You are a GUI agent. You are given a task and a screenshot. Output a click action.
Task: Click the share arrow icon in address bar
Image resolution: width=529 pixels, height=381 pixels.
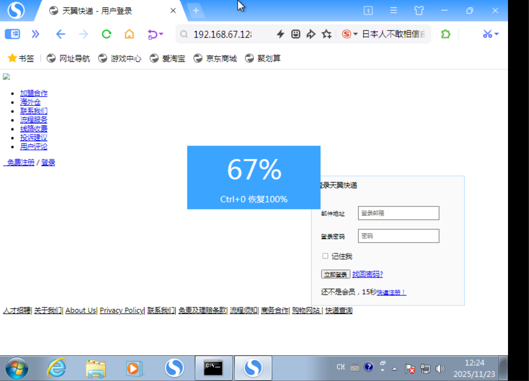pos(311,34)
